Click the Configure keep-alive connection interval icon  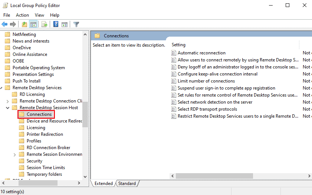coord(174,74)
